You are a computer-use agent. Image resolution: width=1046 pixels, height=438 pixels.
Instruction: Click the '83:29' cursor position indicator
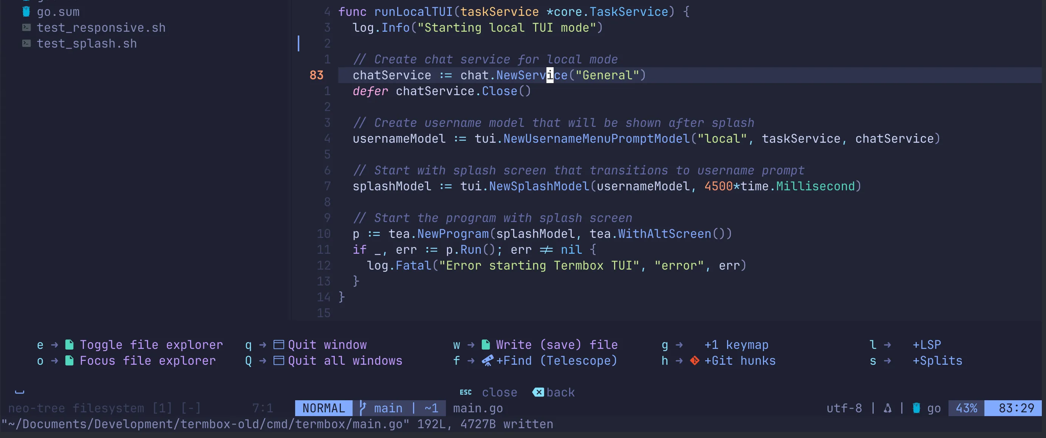[x=1017, y=408]
